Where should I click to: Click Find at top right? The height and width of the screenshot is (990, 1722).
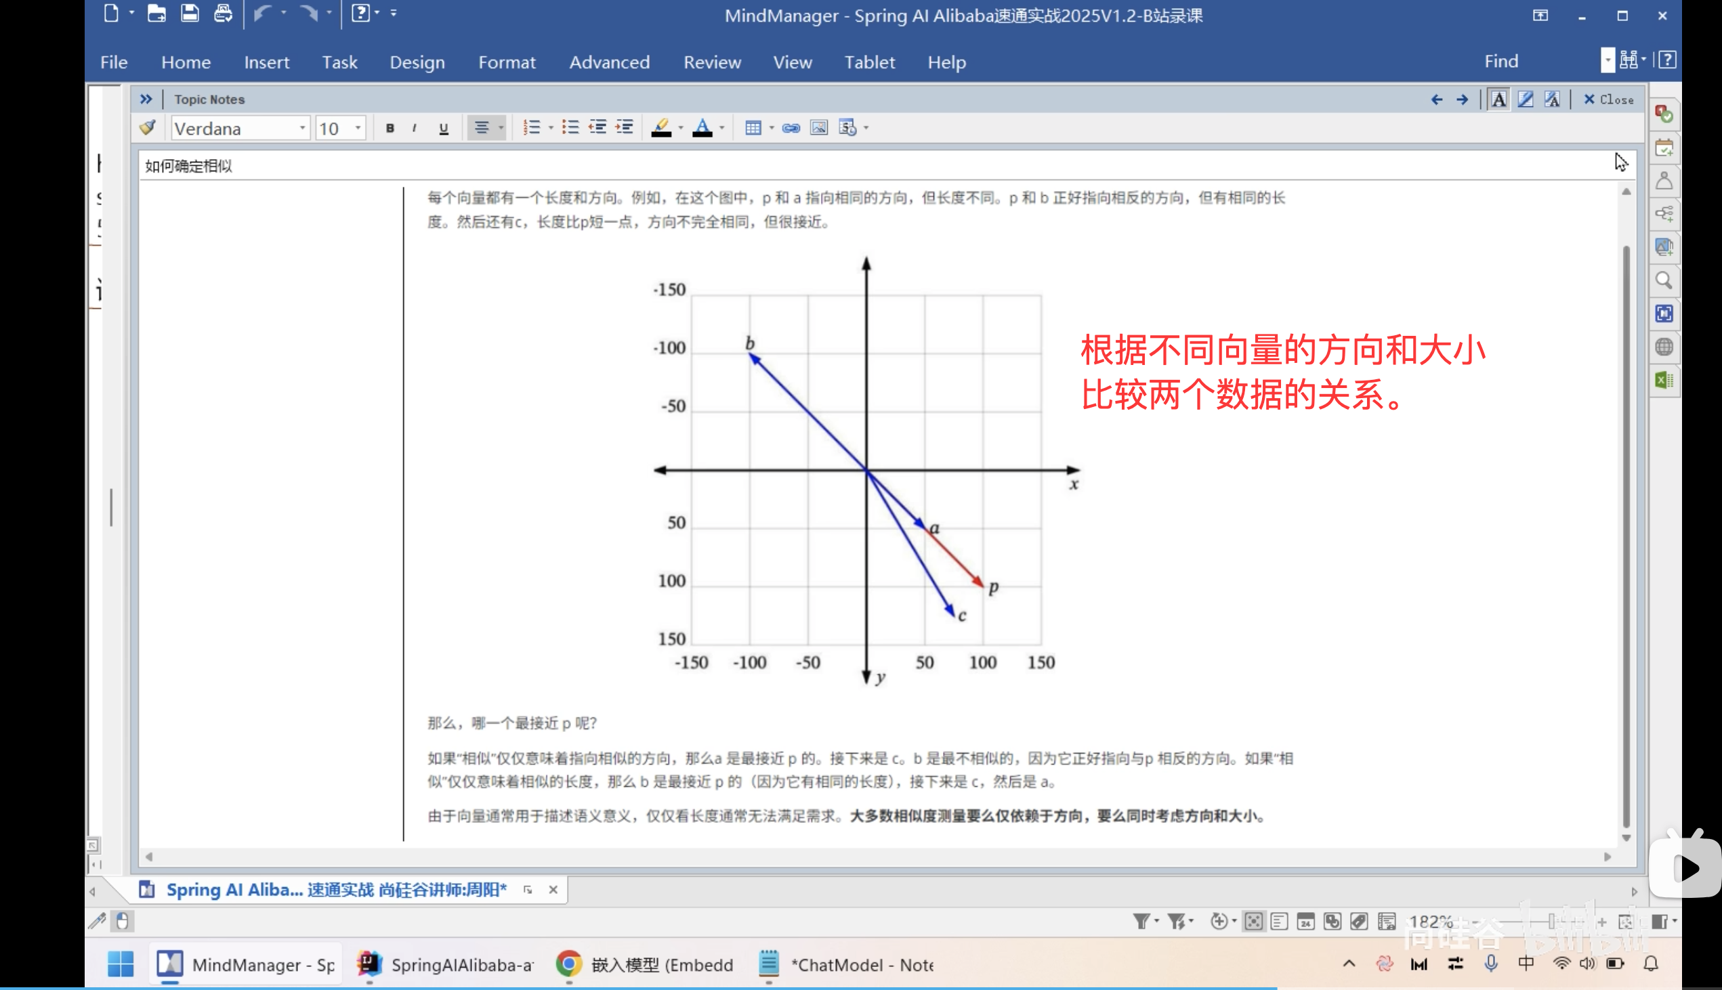[1502, 60]
